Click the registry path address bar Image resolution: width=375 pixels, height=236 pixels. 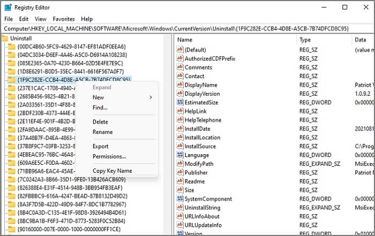(187, 28)
